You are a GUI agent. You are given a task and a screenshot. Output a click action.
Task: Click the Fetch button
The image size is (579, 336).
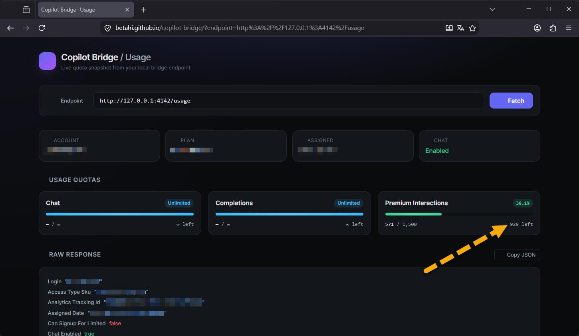pos(511,101)
